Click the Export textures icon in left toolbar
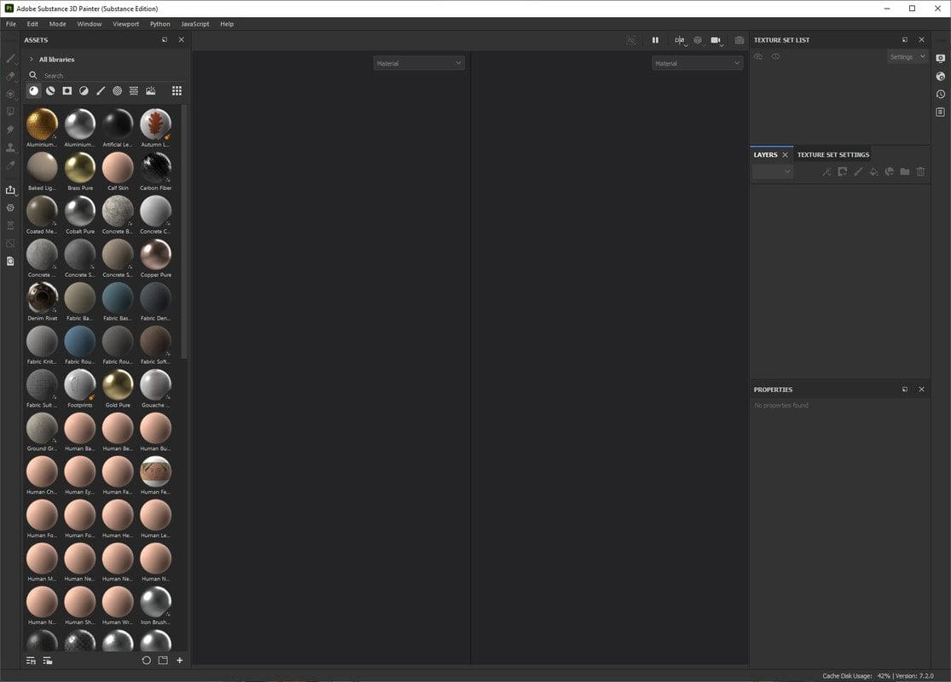Image resolution: width=951 pixels, height=682 pixels. [x=10, y=190]
